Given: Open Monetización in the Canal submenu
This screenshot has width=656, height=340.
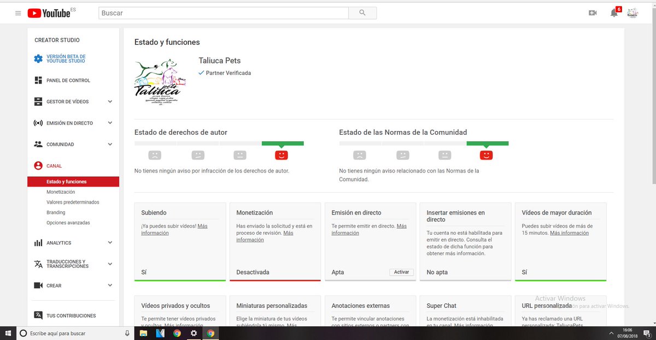Looking at the screenshot, I should 61,192.
